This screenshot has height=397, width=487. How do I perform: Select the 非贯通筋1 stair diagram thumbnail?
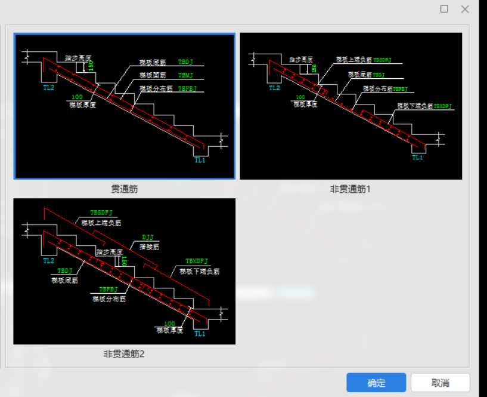coord(351,106)
